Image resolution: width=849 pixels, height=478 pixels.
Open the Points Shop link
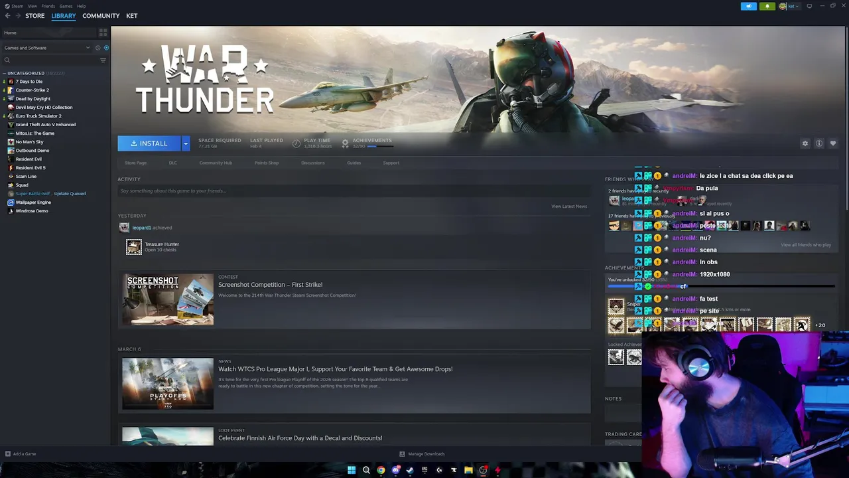(267, 163)
